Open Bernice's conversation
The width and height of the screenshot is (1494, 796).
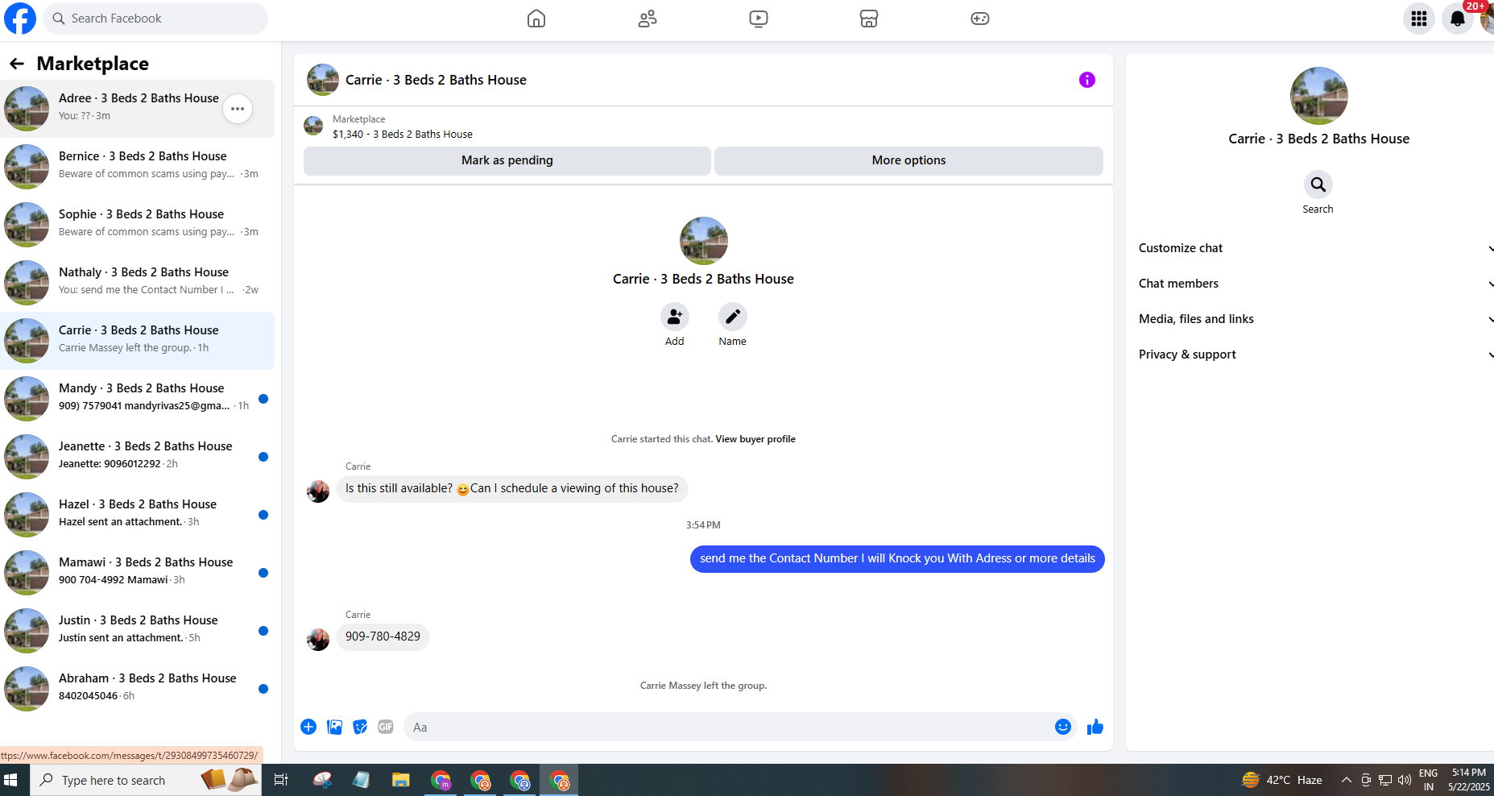coord(138,167)
